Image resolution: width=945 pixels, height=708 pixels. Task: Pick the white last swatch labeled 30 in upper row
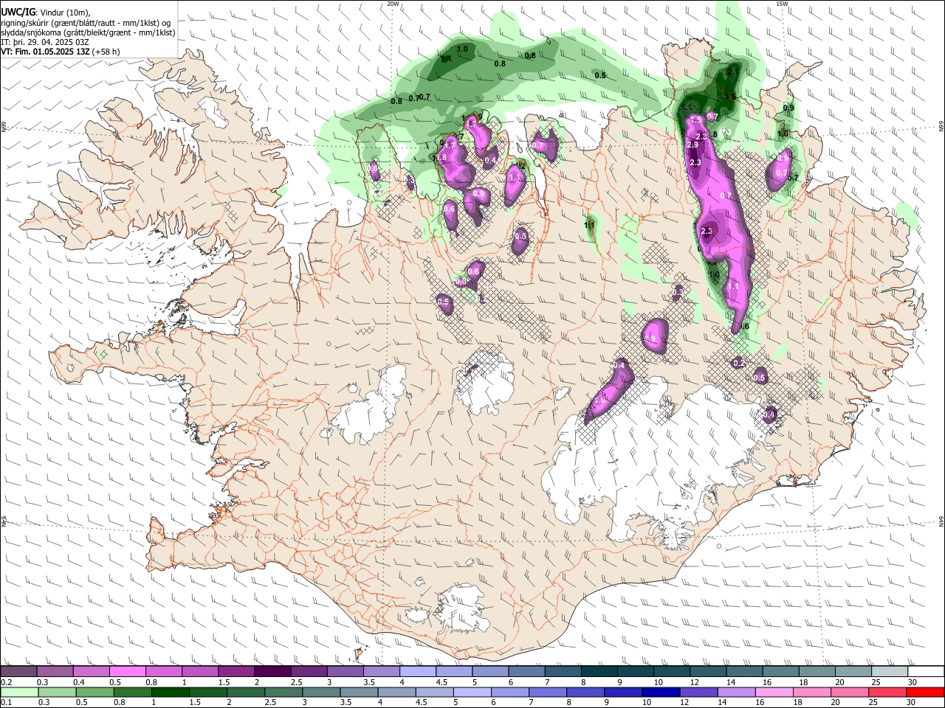[x=925, y=672]
